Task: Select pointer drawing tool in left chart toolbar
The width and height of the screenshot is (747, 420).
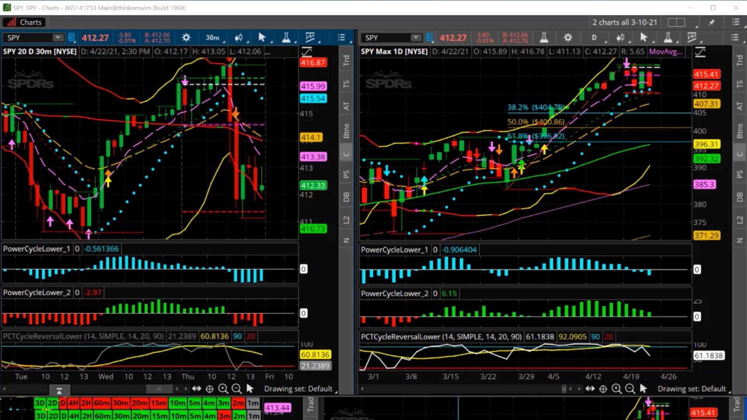Action: [x=262, y=38]
